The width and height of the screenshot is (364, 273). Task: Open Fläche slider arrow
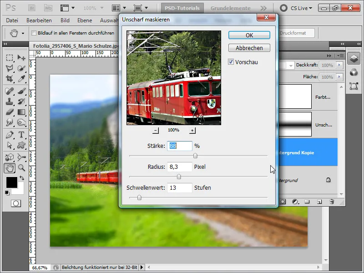coord(339,76)
